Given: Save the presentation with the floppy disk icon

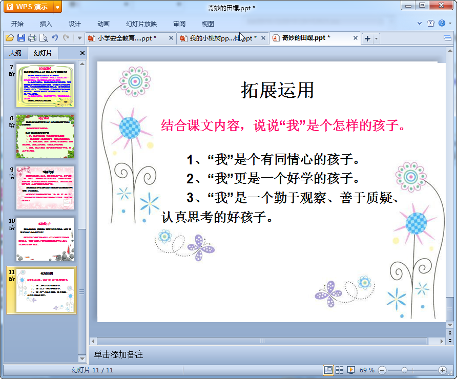Looking at the screenshot, I should pyautogui.click(x=21, y=38).
